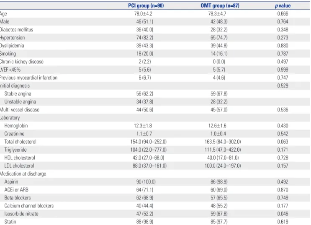The image size is (311, 225).
Task: Click Hypertension OMT value 65 (74.7)
Action: coord(219,38)
